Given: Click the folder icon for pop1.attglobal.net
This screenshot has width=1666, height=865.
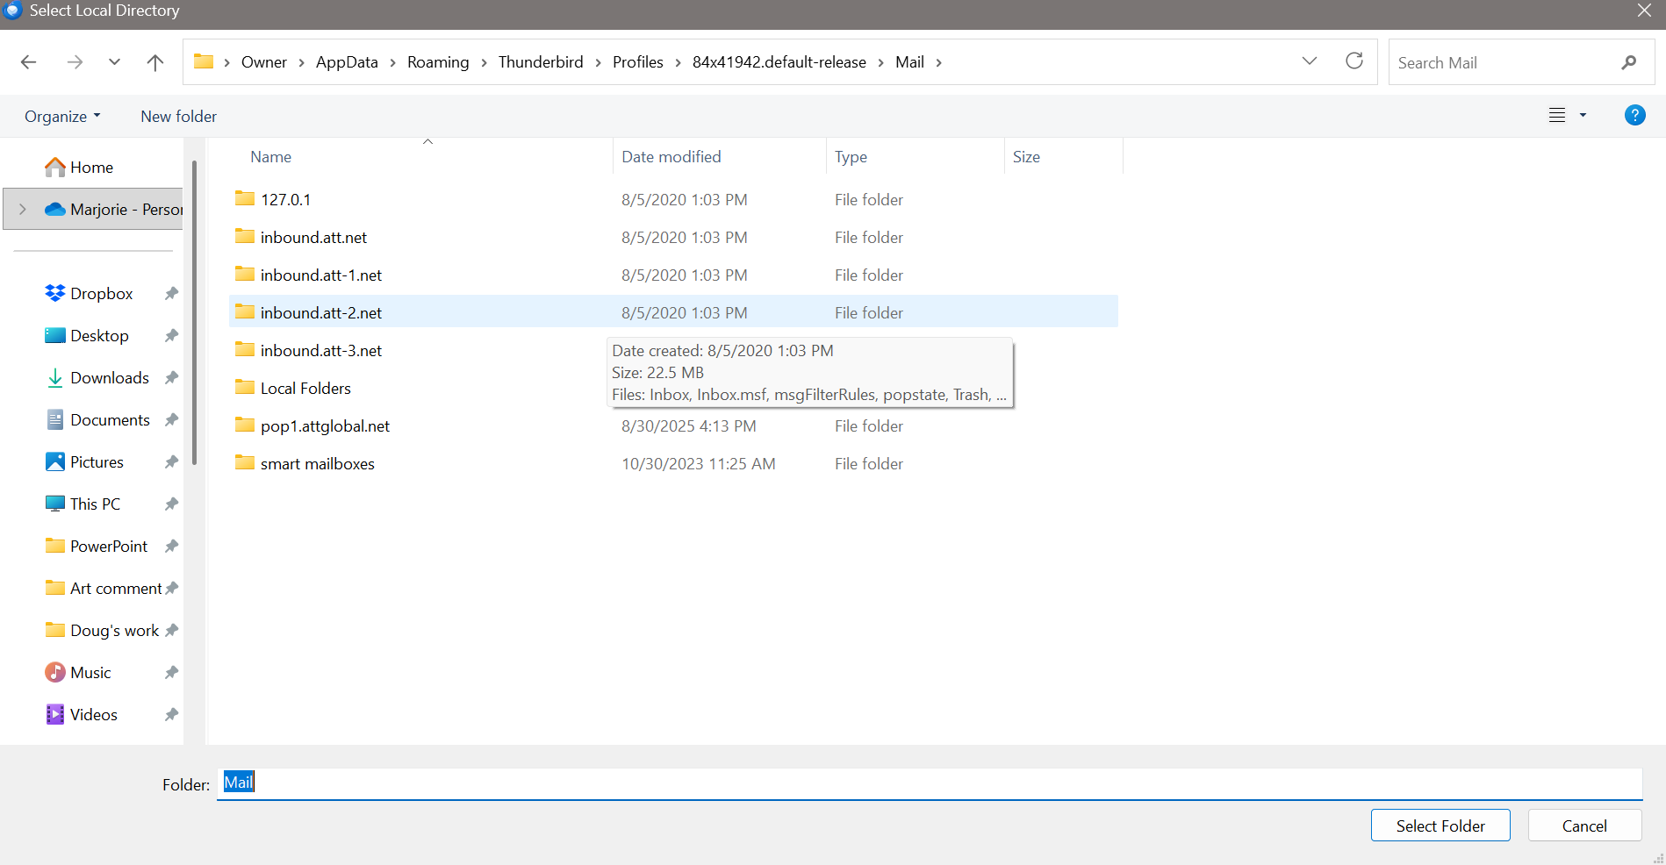Looking at the screenshot, I should point(245,425).
